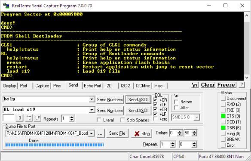251x161 pixels.
Task: Freeze the terminal display
Action: pos(226,85)
